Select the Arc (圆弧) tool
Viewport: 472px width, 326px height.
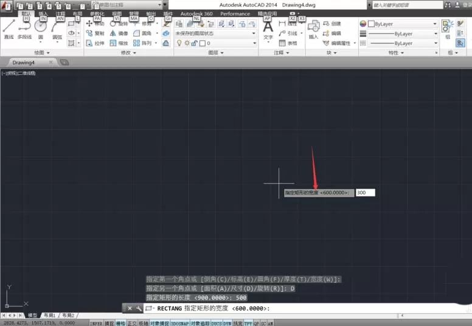click(57, 29)
